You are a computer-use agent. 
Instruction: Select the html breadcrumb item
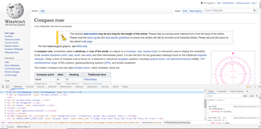(x=3, y=123)
